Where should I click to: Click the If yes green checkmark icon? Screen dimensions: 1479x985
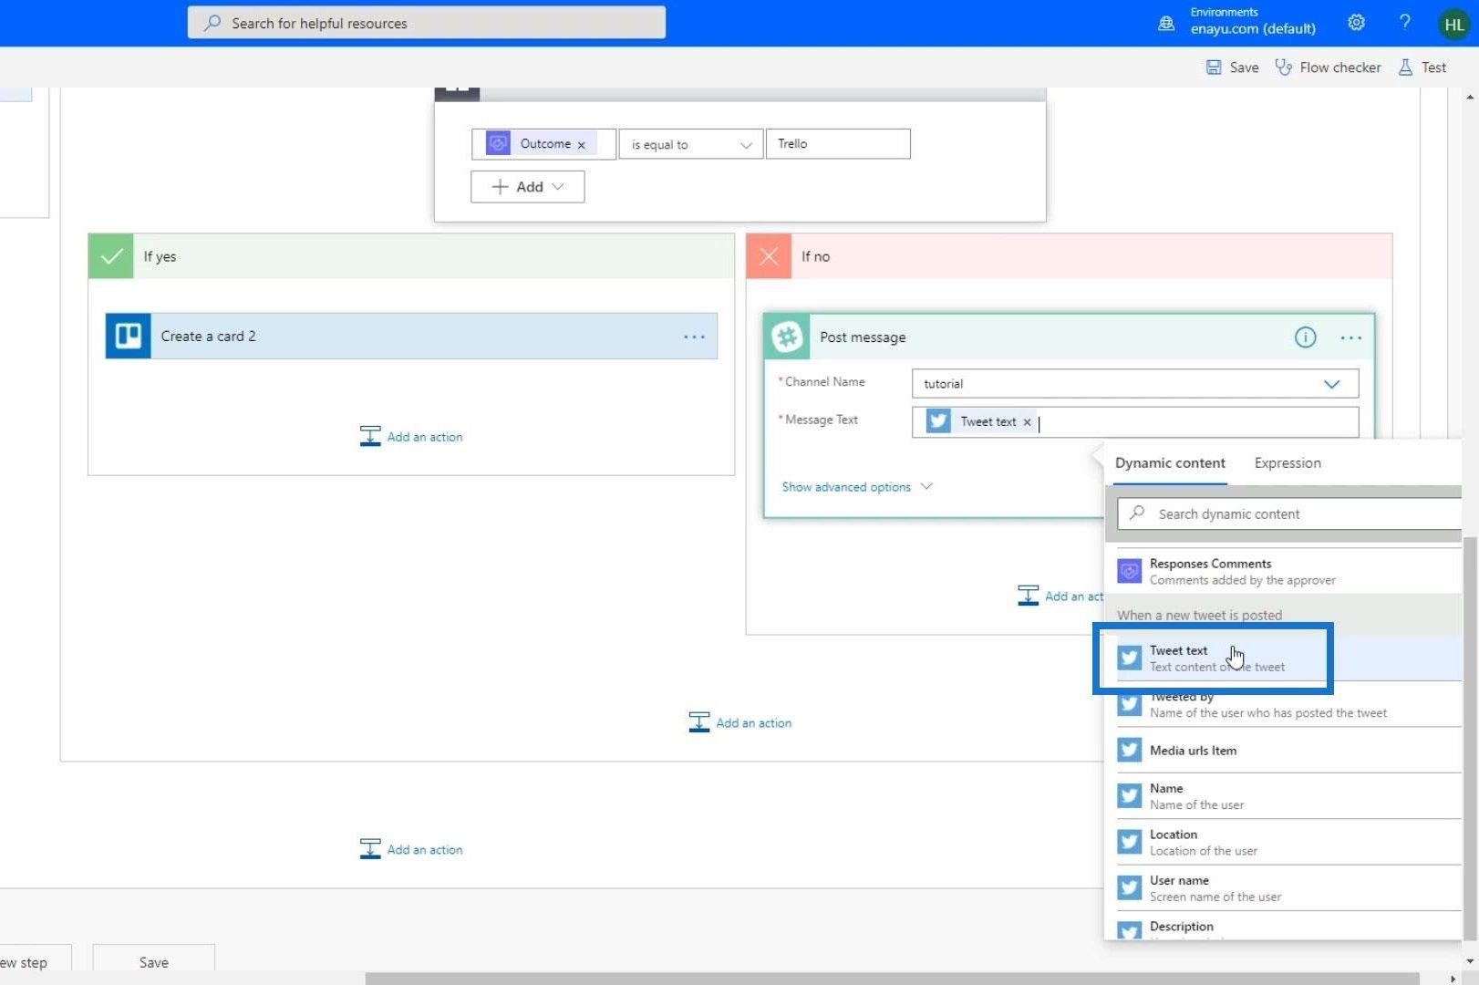pos(111,256)
